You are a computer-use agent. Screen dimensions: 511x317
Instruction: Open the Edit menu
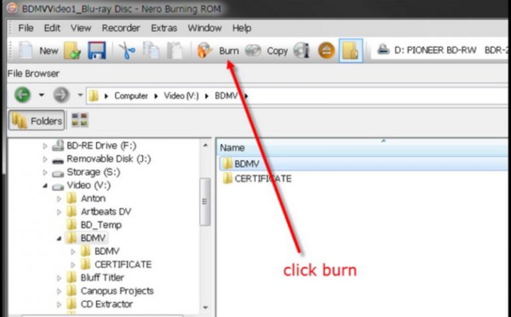click(52, 28)
